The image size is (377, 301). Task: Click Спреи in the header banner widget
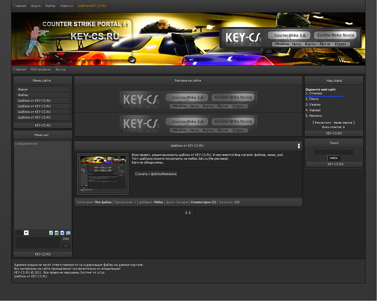(340, 44)
